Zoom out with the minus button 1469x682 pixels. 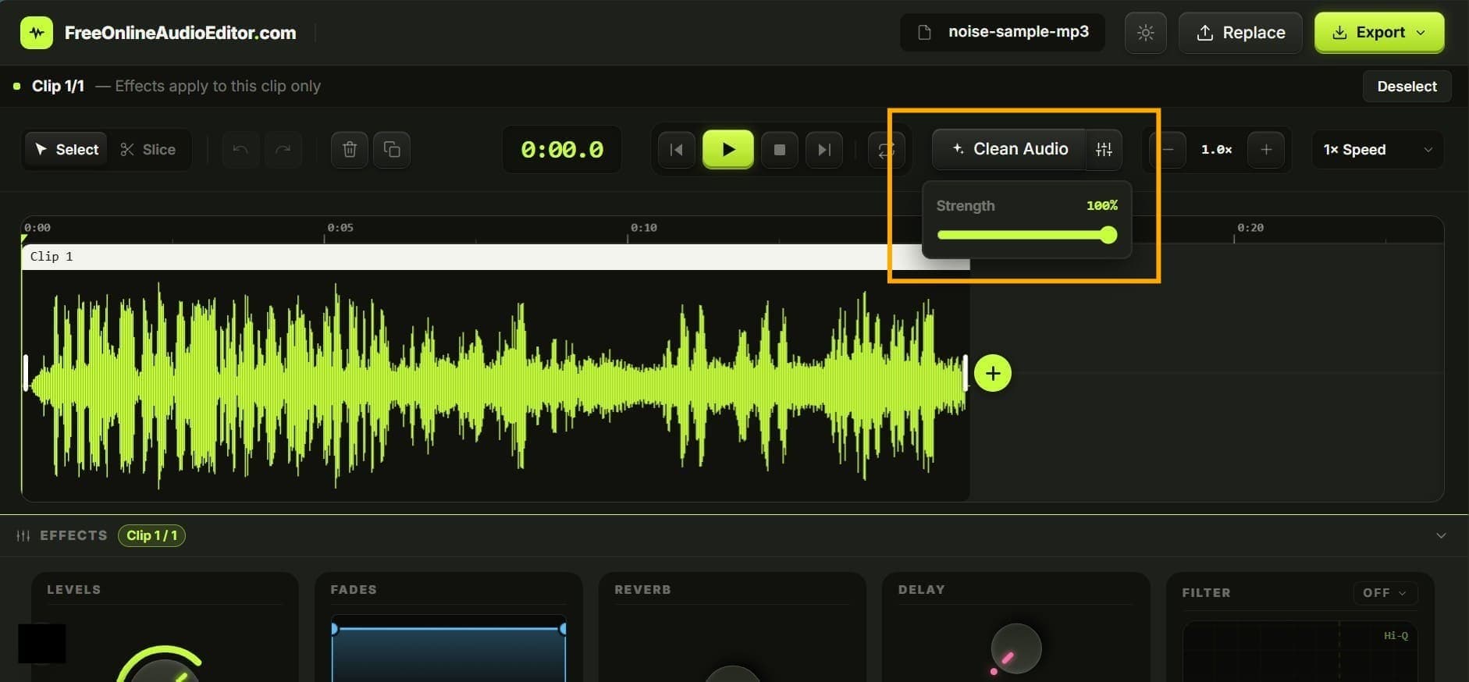point(1168,149)
